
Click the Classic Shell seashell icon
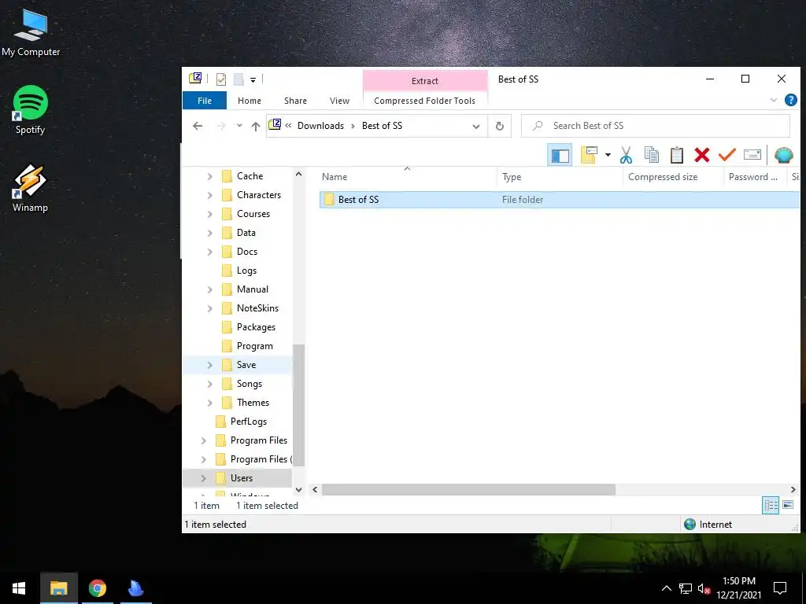(783, 155)
